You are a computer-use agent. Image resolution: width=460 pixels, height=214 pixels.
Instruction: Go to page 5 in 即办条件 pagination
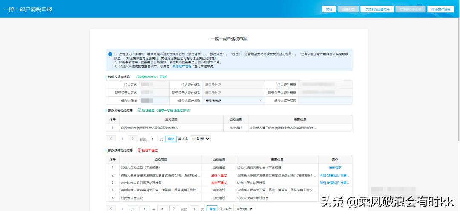pyautogui.click(x=162, y=209)
